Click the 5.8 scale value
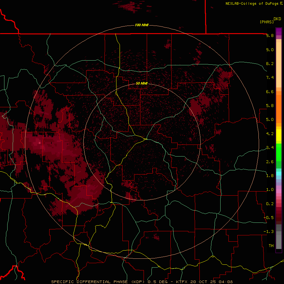This screenshot has height=284, width=284. [x=270, y=106]
